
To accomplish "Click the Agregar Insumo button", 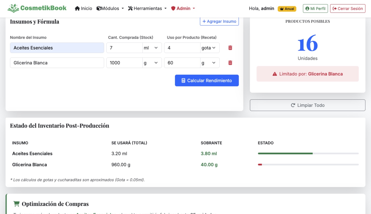I will tap(219, 21).
